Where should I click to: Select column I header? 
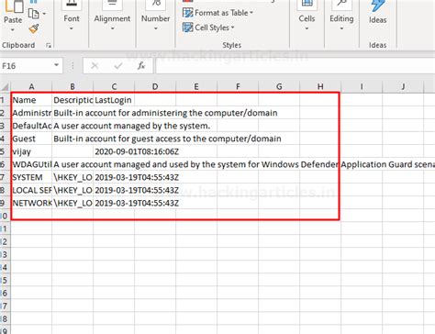[362, 87]
